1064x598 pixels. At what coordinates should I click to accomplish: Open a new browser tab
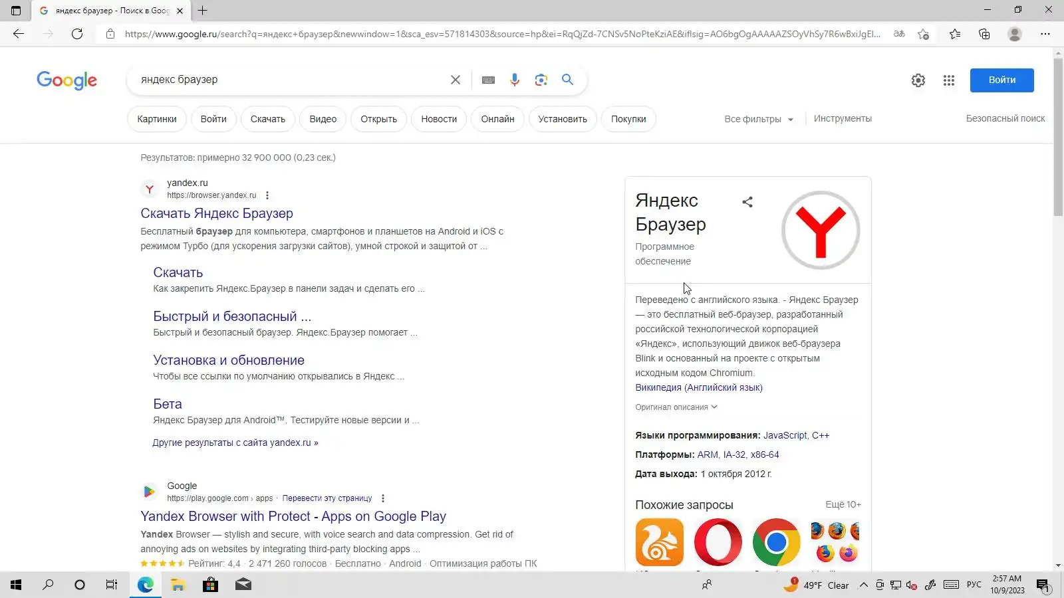203,11
